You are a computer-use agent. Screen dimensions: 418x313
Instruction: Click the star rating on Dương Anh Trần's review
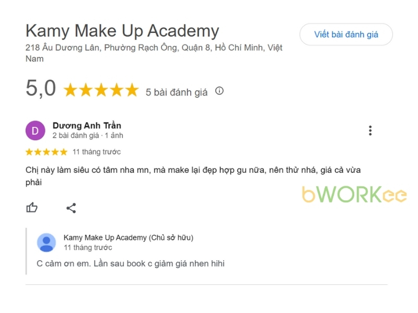(46, 152)
